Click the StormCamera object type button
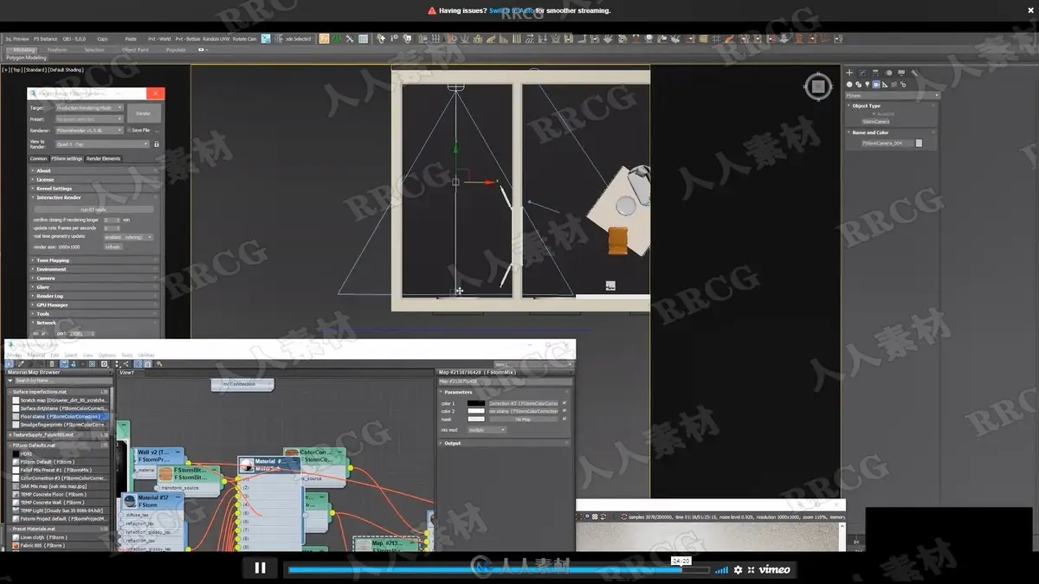Viewport: 1039px width, 584px height. pos(876,122)
